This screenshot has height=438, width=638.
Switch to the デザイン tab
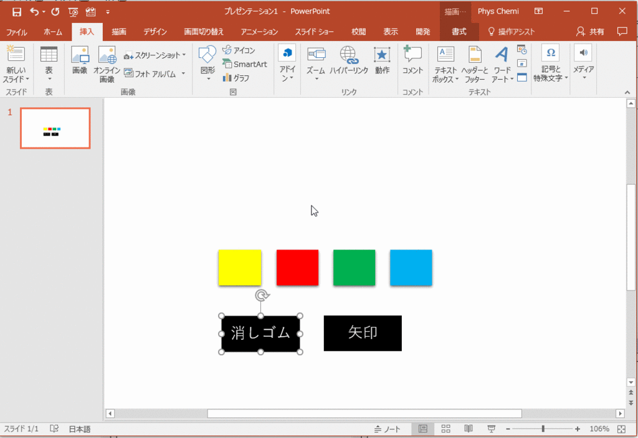[155, 32]
